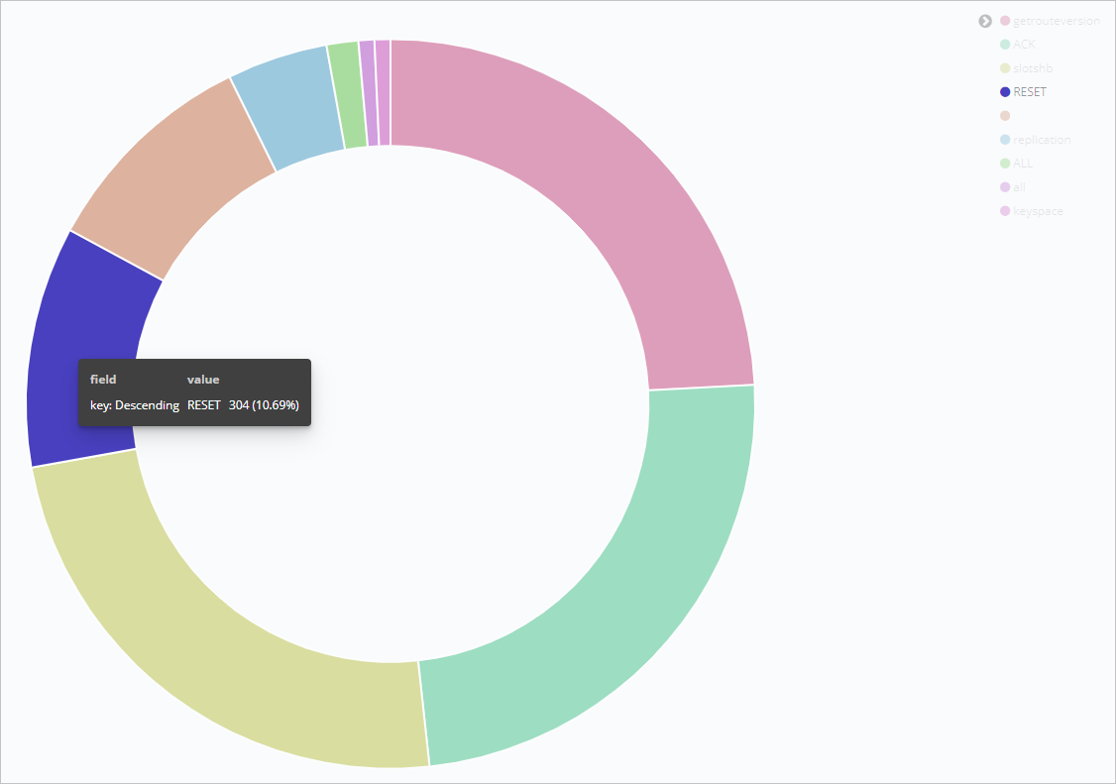Viewport: 1116px width, 784px height.
Task: Select the ACK legend entry
Action: coord(1018,45)
